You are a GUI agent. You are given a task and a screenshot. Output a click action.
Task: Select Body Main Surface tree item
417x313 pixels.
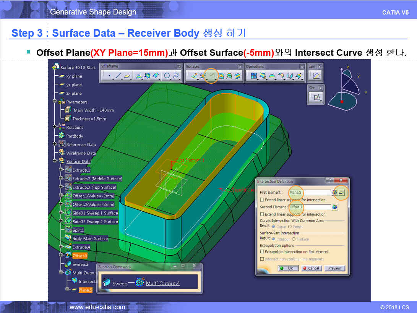pos(90,238)
